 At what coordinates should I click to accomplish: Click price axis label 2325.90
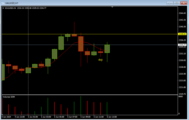point(182,74)
